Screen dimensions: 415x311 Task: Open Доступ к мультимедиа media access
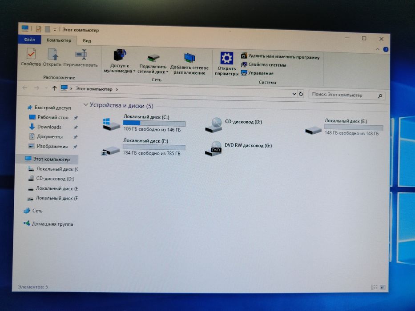119,61
